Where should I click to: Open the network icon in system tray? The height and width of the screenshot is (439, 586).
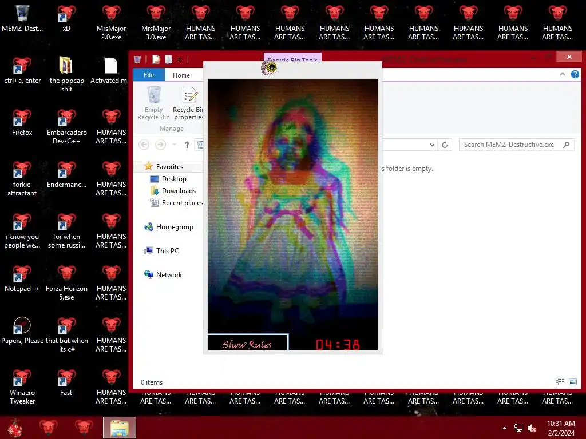(x=518, y=428)
